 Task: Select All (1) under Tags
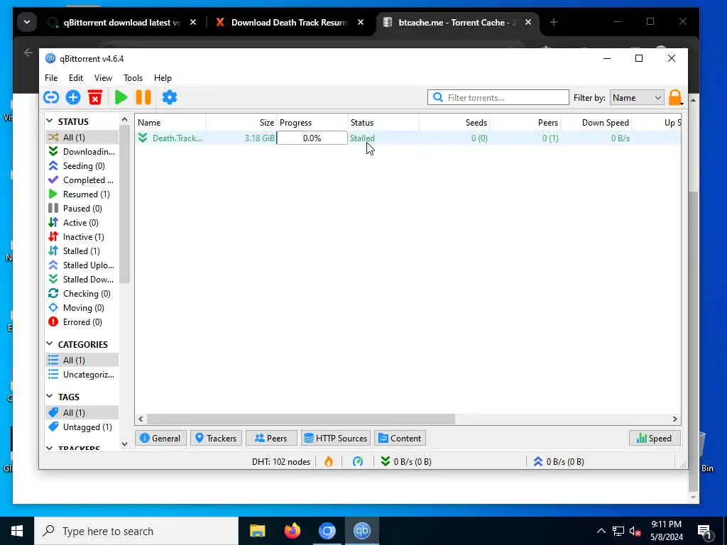82,412
